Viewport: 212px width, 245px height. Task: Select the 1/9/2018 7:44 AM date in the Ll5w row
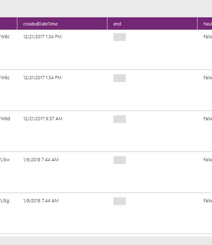(x=41, y=160)
